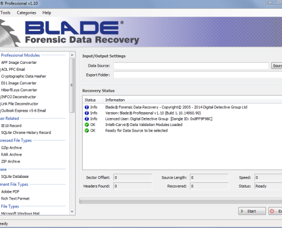Select Cryptographic Data Hasher module
The width and height of the screenshot is (282, 228).
pos(23,76)
